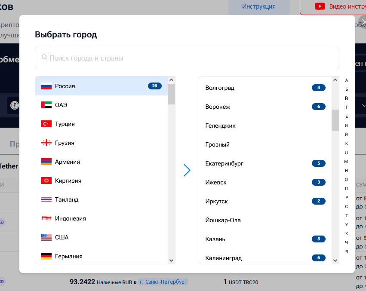Click the Germany flag icon
Viewport: 366px width, 291px height.
(46, 256)
